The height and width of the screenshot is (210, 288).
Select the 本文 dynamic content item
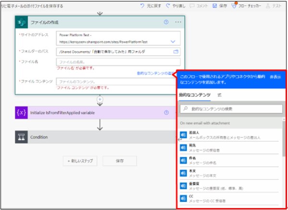(x=229, y=173)
